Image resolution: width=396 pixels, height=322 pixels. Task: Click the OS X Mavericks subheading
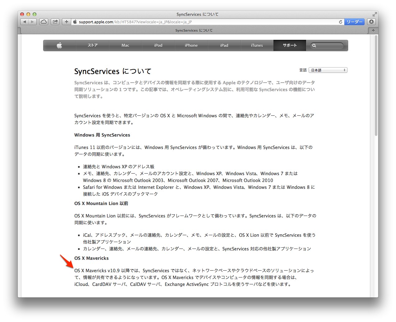pyautogui.click(x=91, y=258)
